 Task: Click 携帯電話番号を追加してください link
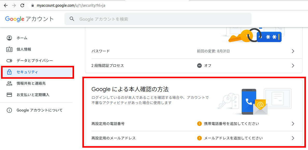231,124
